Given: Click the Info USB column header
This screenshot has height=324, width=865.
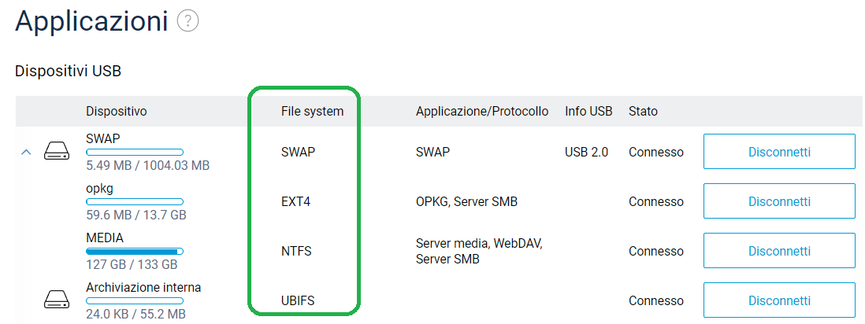Looking at the screenshot, I should tap(588, 112).
